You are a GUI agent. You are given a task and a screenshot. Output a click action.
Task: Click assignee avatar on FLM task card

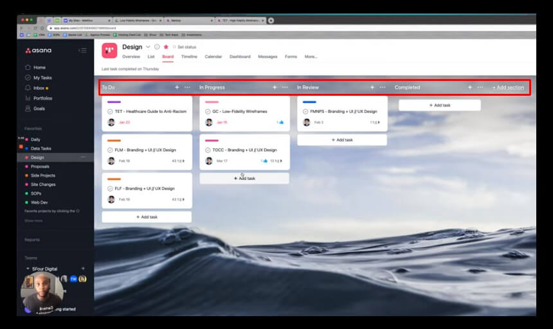111,161
